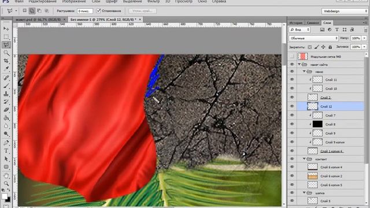Filter layers by shape layers icon
Screen dimensions: 370x208
tap(345, 29)
